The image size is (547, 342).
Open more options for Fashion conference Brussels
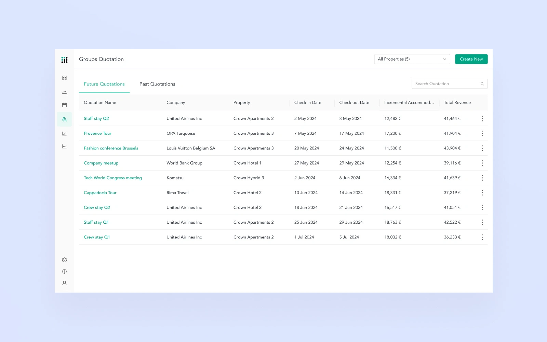pos(482,148)
